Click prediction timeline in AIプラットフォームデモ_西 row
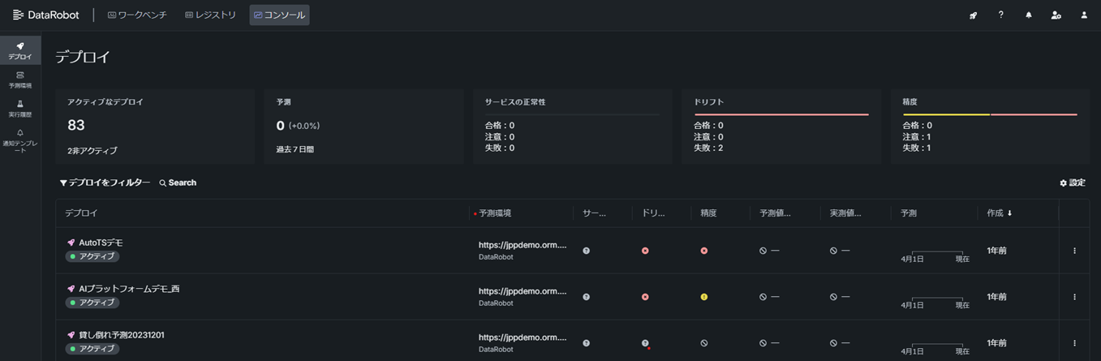 (935, 303)
